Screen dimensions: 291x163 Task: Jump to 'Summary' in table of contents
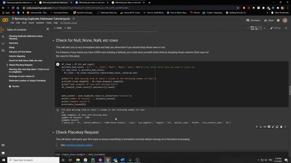[13, 43]
